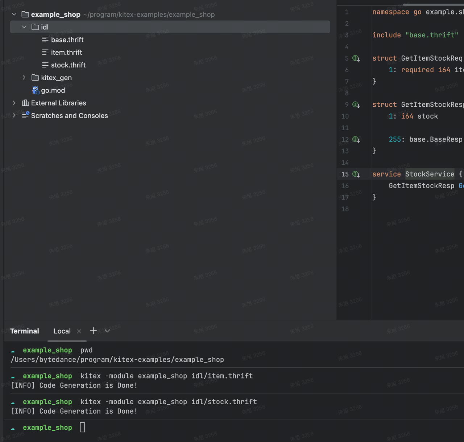
Task: Click the project path ~/program/kitex-examples/example_shop
Action: point(149,15)
